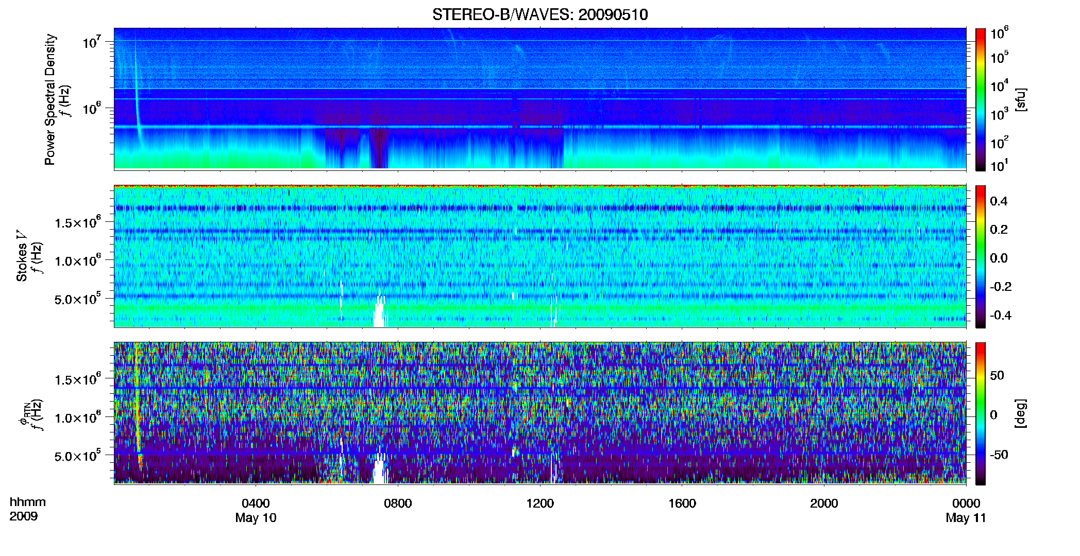The image size is (1080, 556).
Task: Click the 0.0 tick on Stokes colorbar
Action: [x=999, y=258]
